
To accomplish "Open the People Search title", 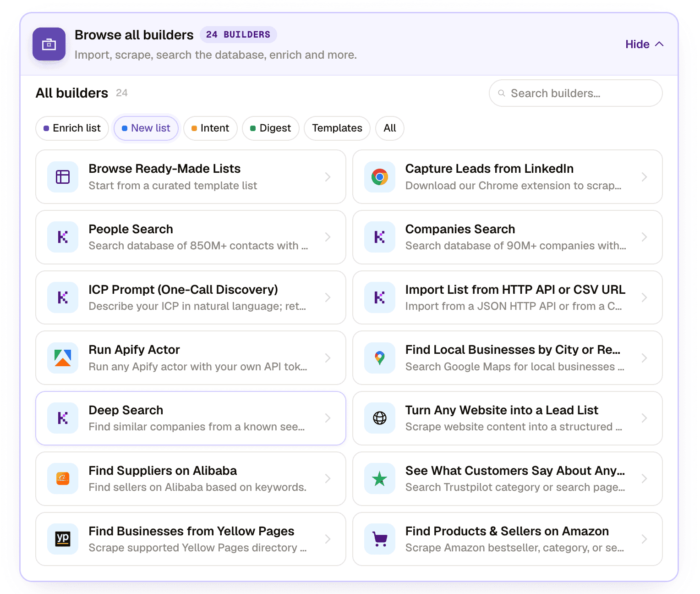I will point(131,229).
